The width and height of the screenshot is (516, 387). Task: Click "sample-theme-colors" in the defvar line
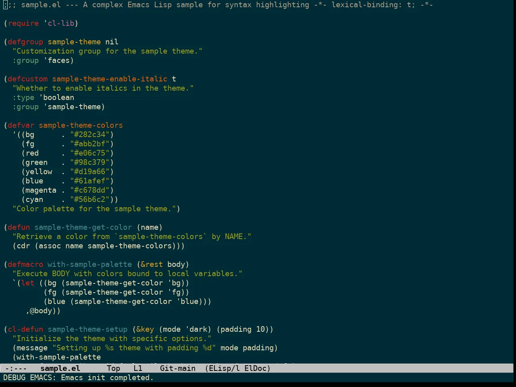click(81, 125)
